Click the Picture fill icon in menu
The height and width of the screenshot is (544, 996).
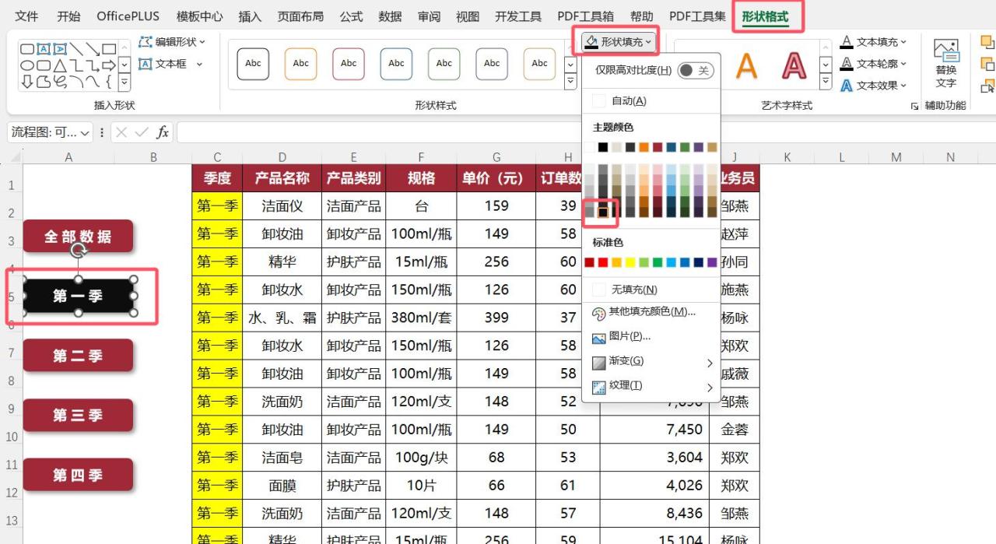click(x=598, y=337)
